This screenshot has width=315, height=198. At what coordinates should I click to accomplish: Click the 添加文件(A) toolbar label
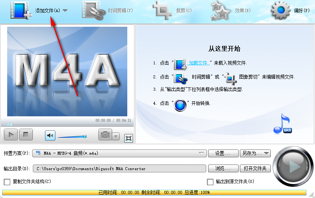pyautogui.click(x=48, y=11)
